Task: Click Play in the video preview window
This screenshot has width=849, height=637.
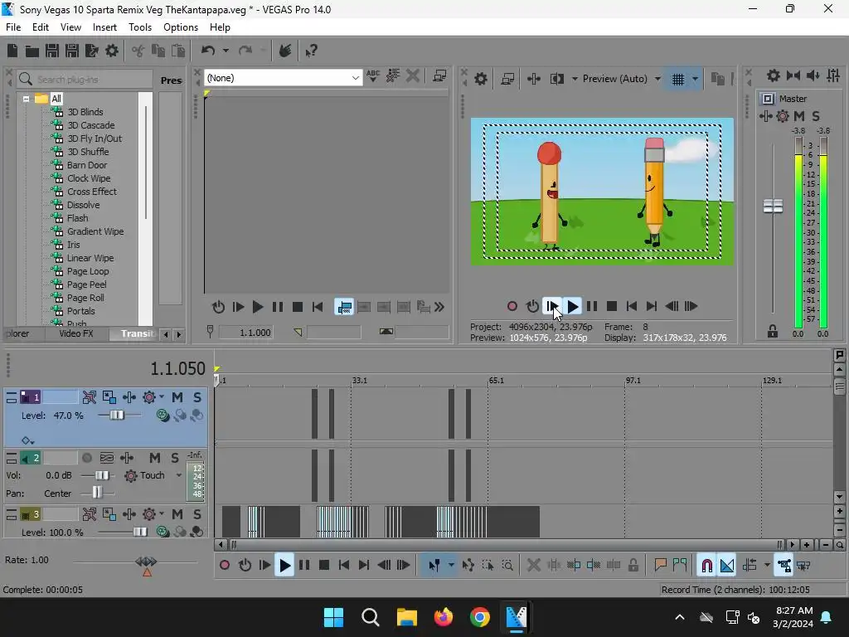Action: pyautogui.click(x=572, y=307)
